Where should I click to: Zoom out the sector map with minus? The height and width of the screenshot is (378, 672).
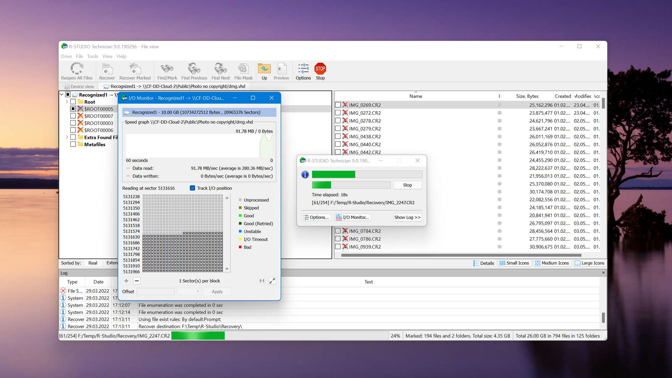[137, 281]
